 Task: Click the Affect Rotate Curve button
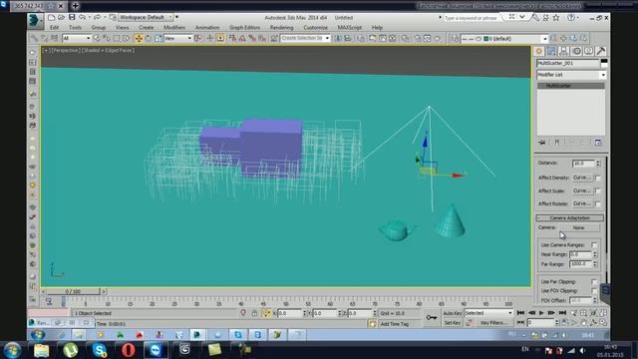[582, 203]
